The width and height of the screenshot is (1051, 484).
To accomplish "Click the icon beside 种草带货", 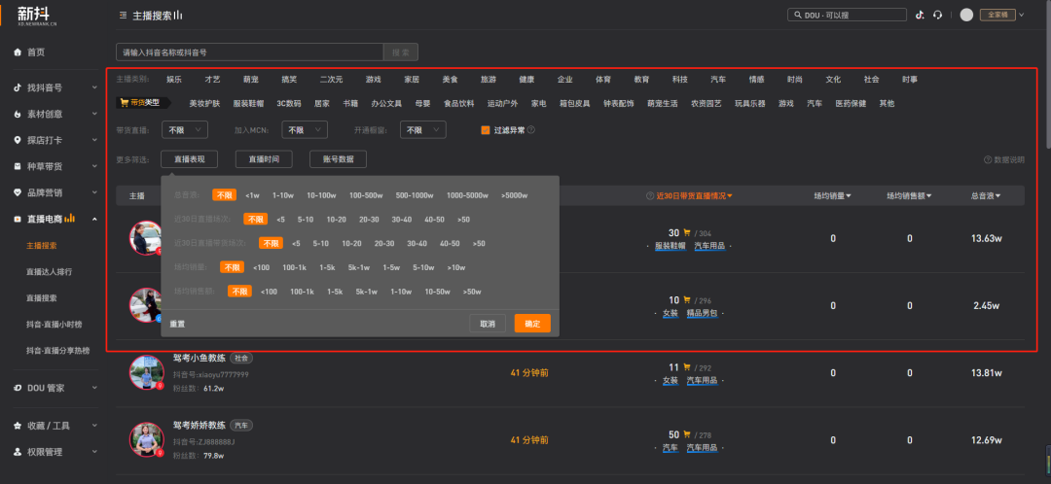I will (x=18, y=166).
